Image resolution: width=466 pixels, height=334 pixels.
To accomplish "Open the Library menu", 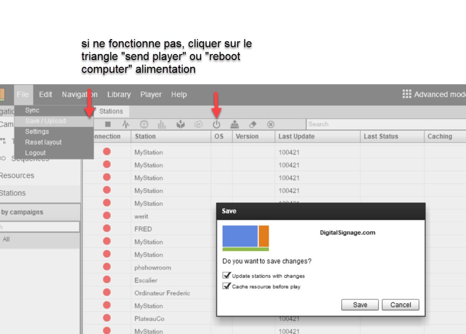I will pos(119,95).
